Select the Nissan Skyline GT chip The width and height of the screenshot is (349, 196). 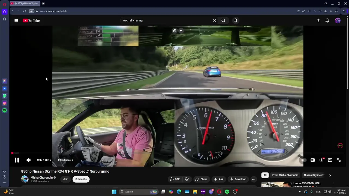click(x=314, y=175)
